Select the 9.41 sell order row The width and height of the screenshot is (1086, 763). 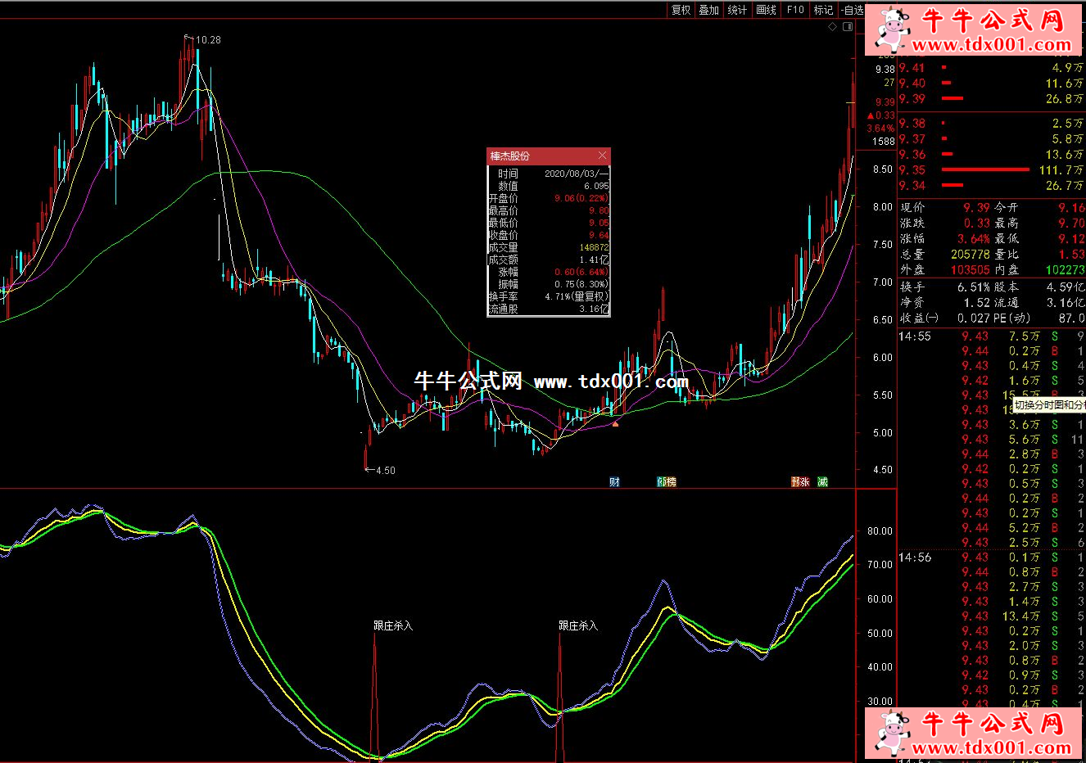pyautogui.click(x=992, y=68)
